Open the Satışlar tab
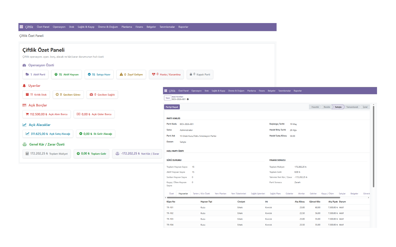 point(342,193)
